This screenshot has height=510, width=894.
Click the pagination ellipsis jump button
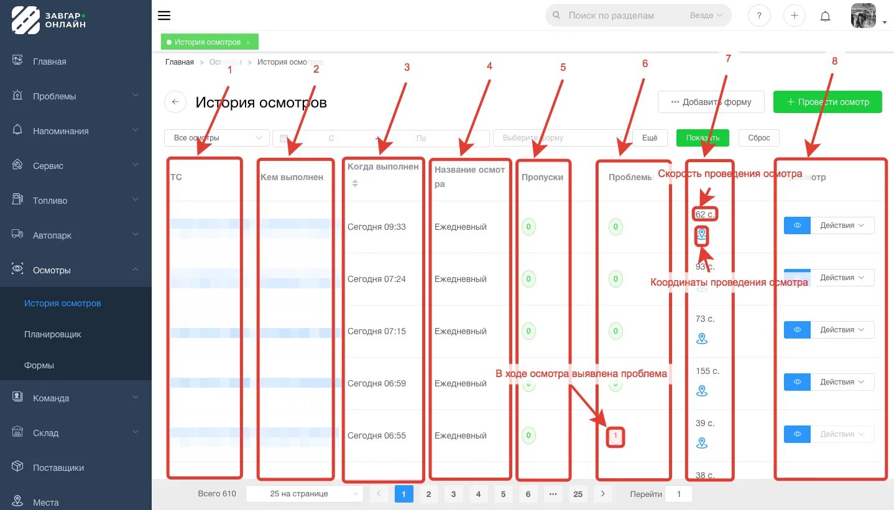[553, 494]
